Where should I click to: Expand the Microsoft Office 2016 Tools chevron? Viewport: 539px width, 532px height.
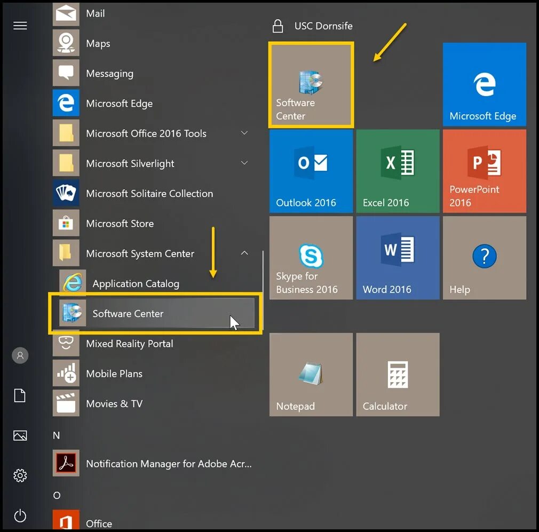pos(244,133)
